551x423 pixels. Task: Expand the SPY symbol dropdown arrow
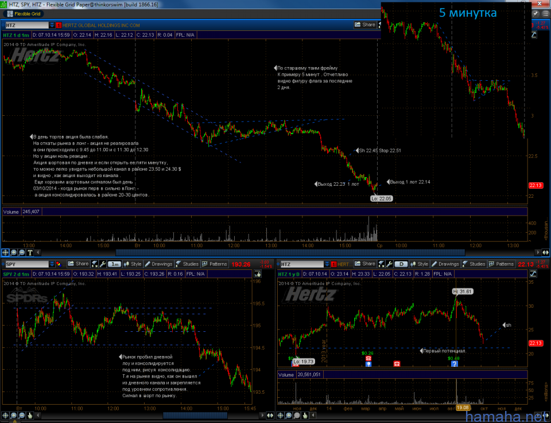52,264
